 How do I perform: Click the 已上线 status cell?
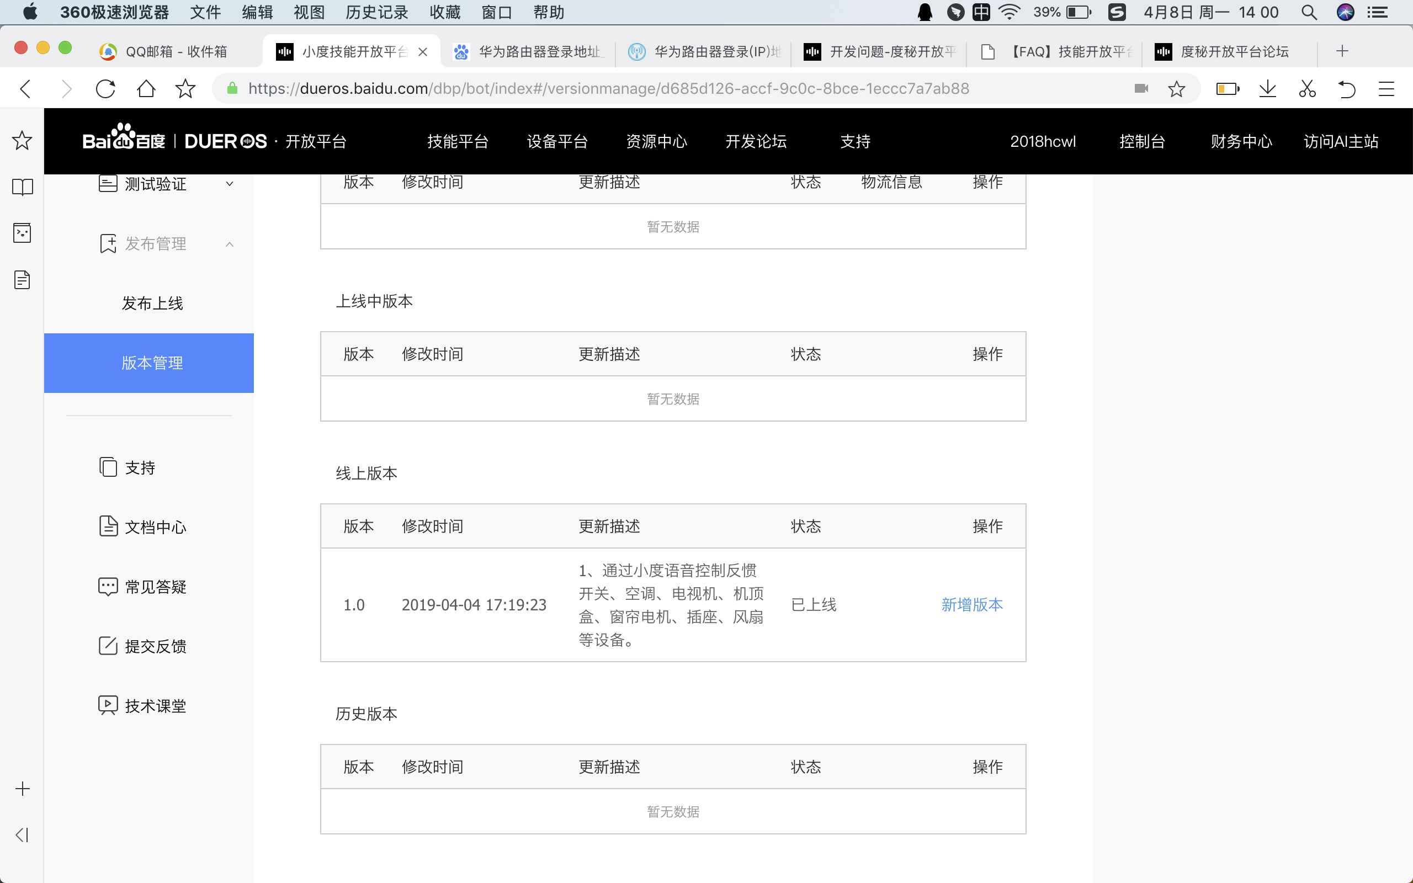coord(814,604)
